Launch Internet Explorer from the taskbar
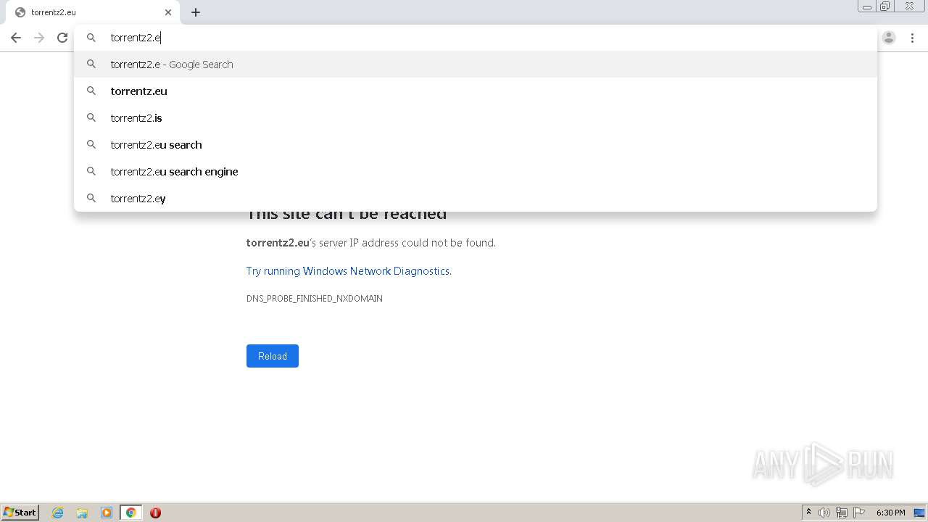928x522 pixels. pos(58,513)
